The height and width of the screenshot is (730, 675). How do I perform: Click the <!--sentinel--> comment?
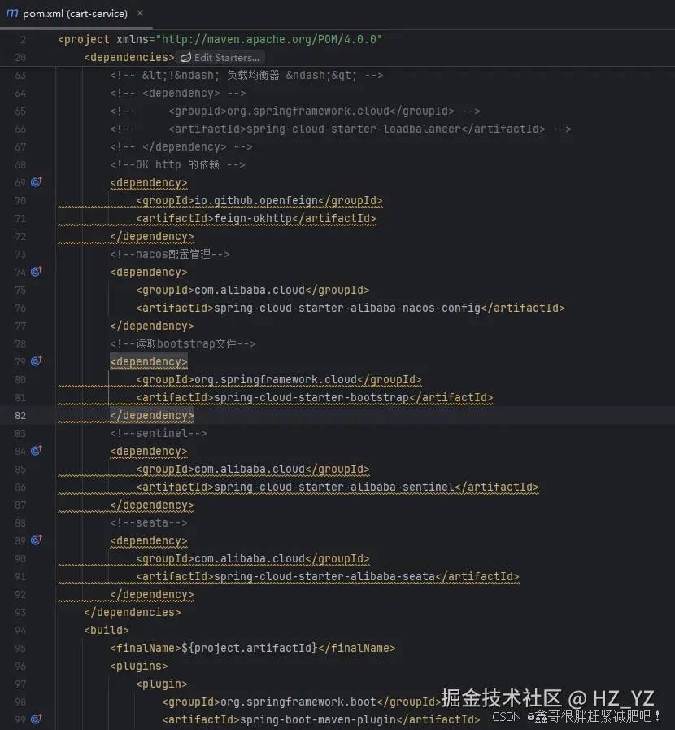coord(159,434)
